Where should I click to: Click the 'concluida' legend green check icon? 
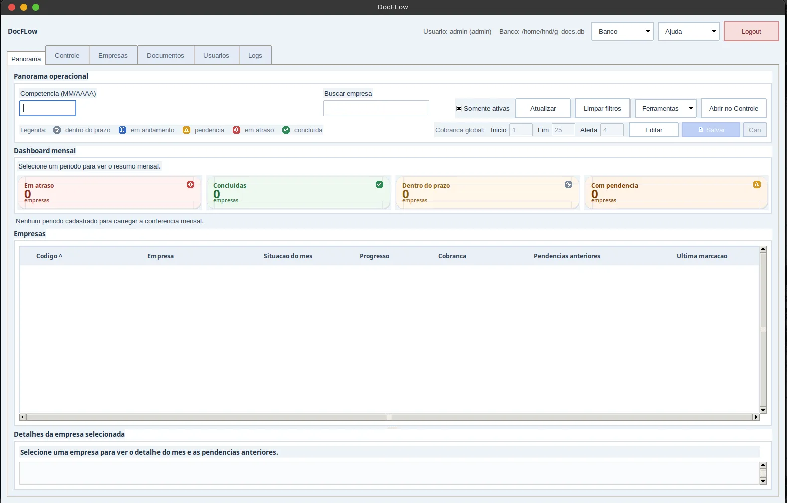[286, 130]
